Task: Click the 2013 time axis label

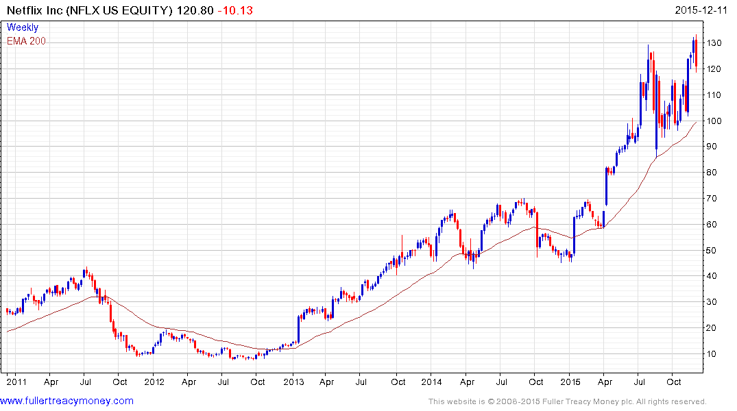Action: (293, 382)
